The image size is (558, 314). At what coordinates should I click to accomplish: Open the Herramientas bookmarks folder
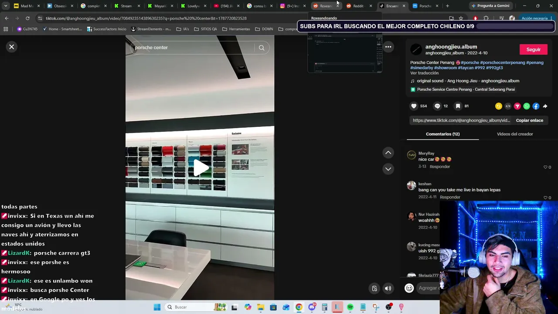pyautogui.click(x=236, y=29)
